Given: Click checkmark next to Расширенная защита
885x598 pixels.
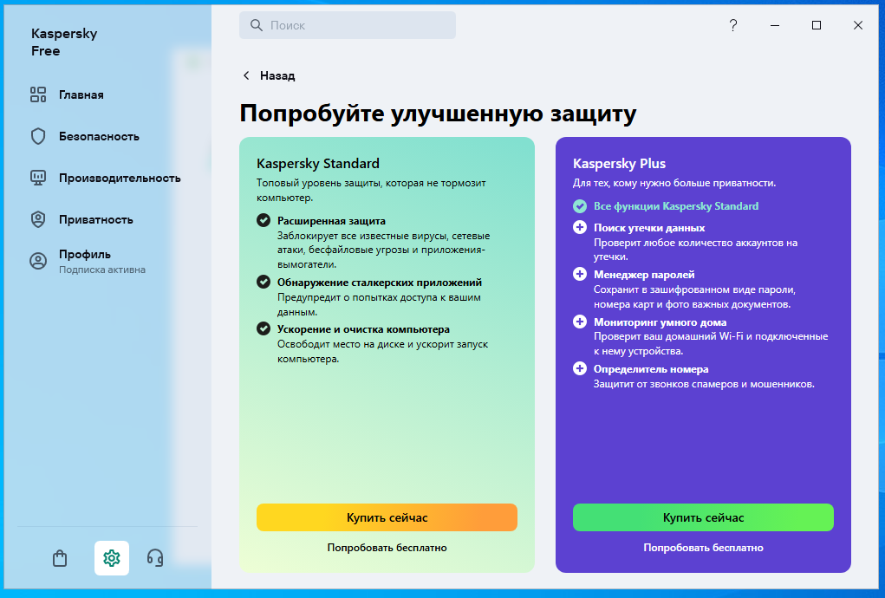Looking at the screenshot, I should coord(264,220).
